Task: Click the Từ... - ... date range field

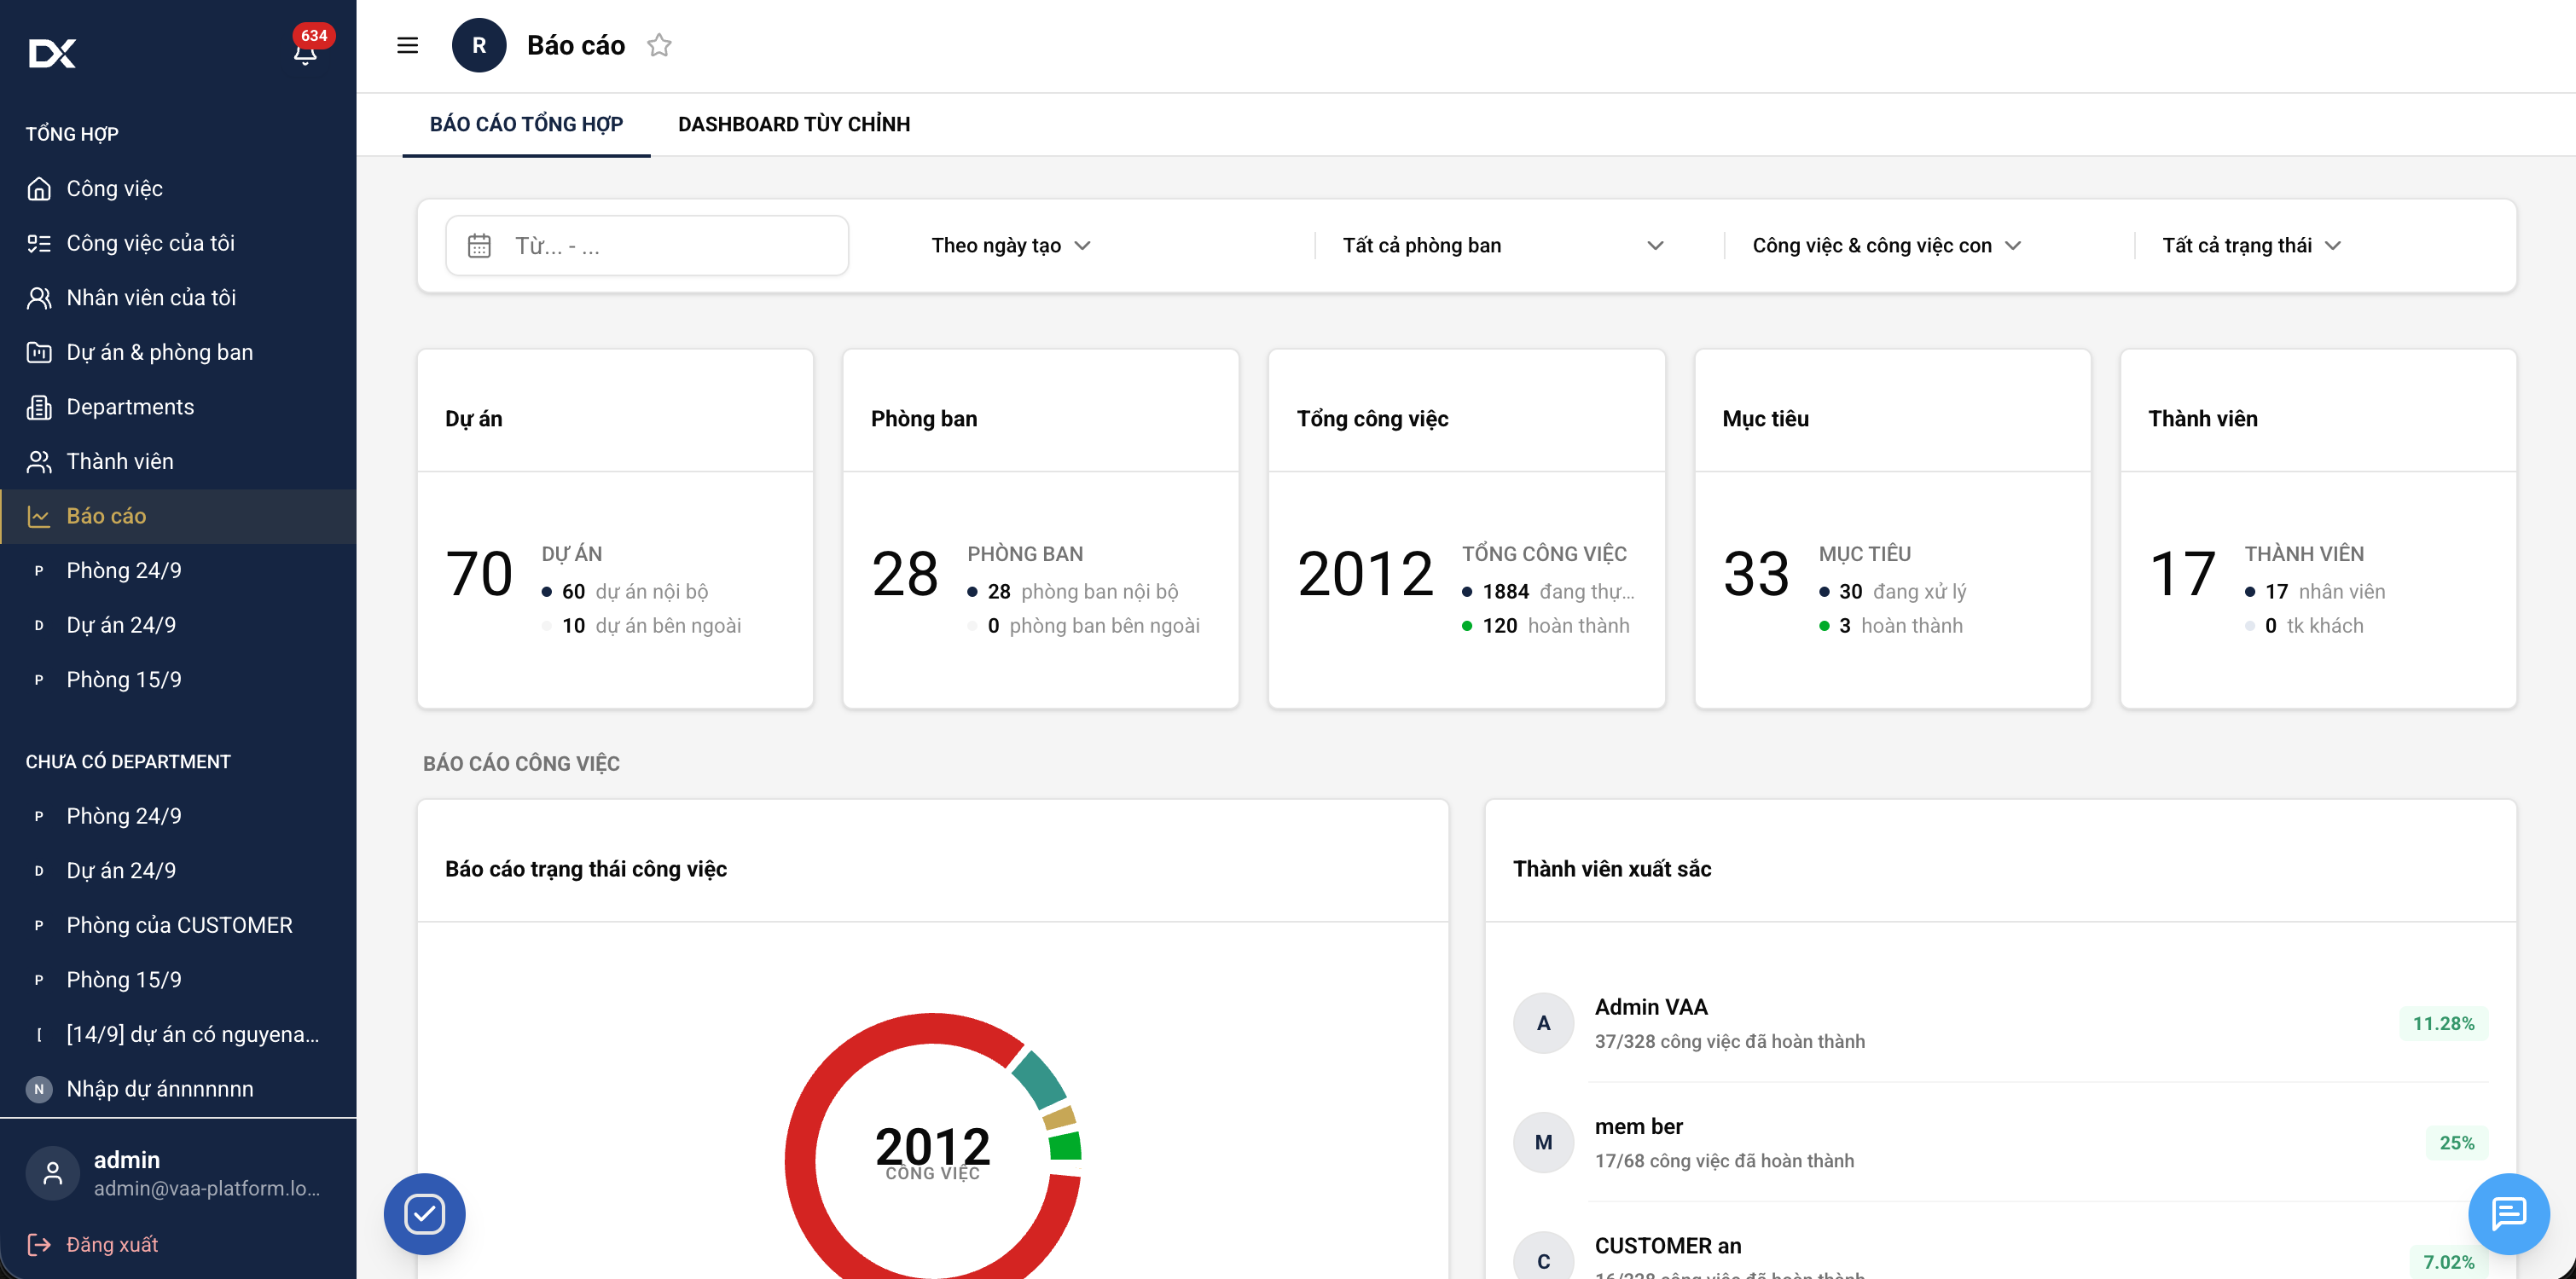Action: 647,245
